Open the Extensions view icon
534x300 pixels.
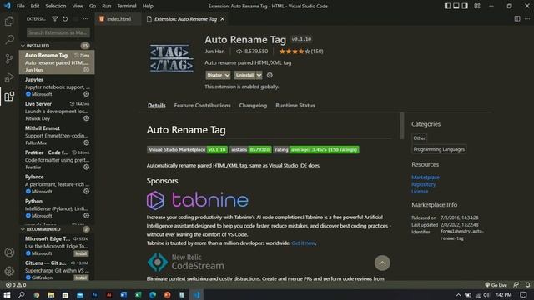(x=9, y=97)
